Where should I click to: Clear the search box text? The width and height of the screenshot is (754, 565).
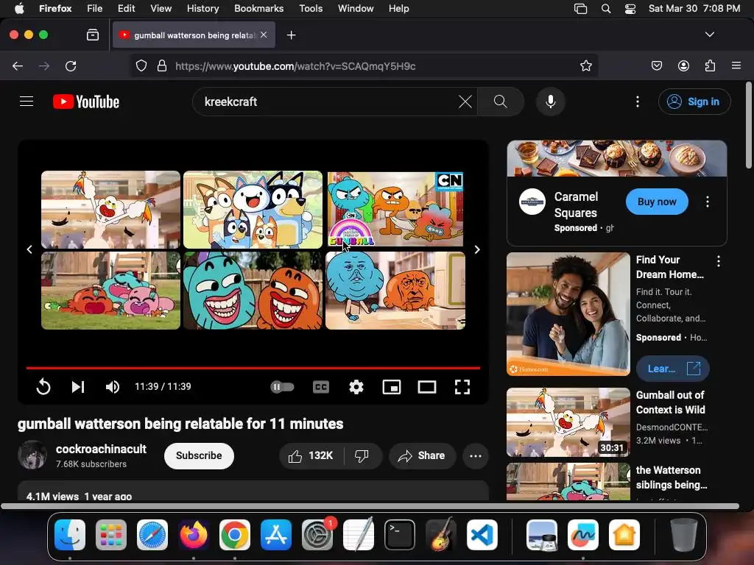[465, 102]
